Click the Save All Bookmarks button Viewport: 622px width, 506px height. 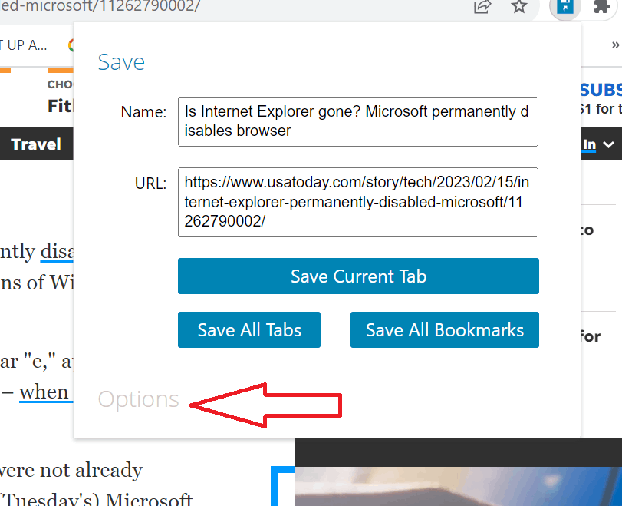[445, 329]
